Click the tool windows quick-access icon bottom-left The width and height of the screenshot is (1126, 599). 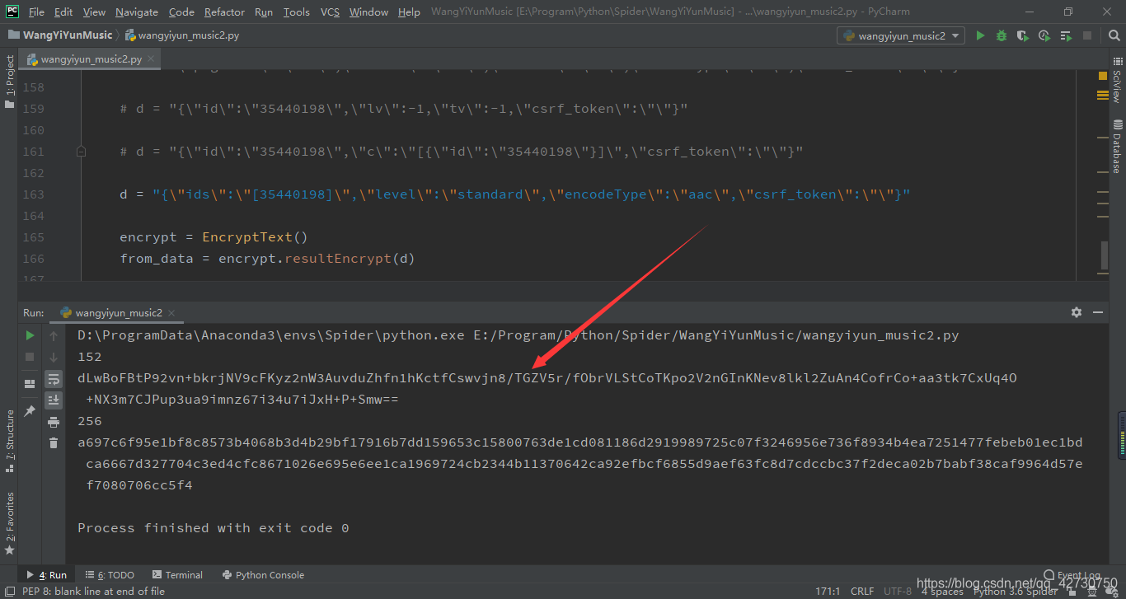(9, 591)
